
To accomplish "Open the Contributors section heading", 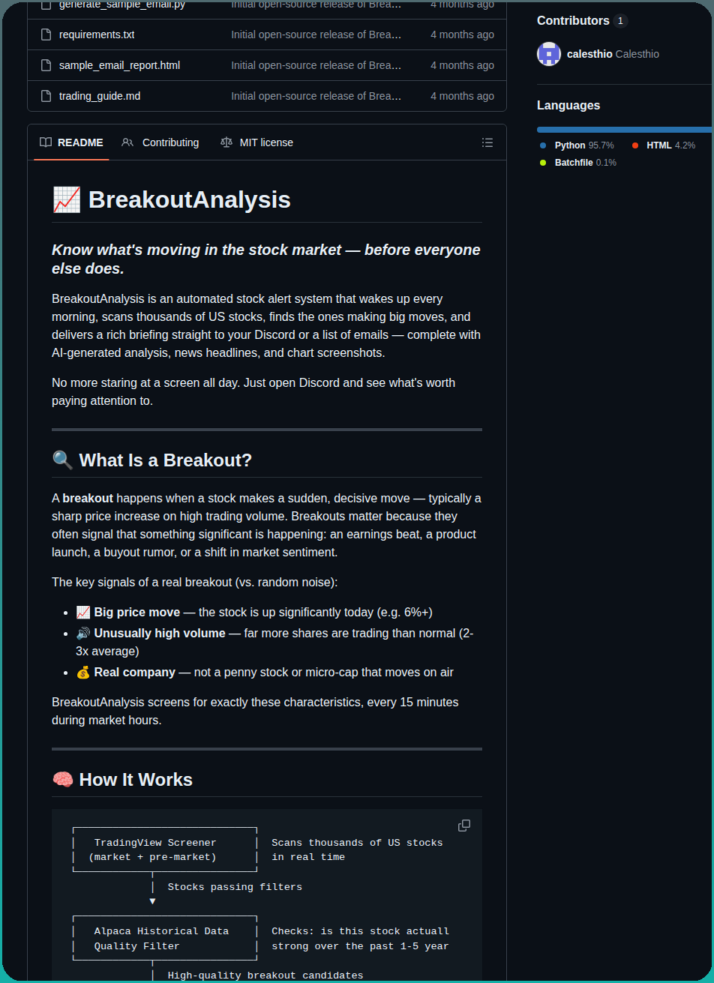I will (x=573, y=20).
